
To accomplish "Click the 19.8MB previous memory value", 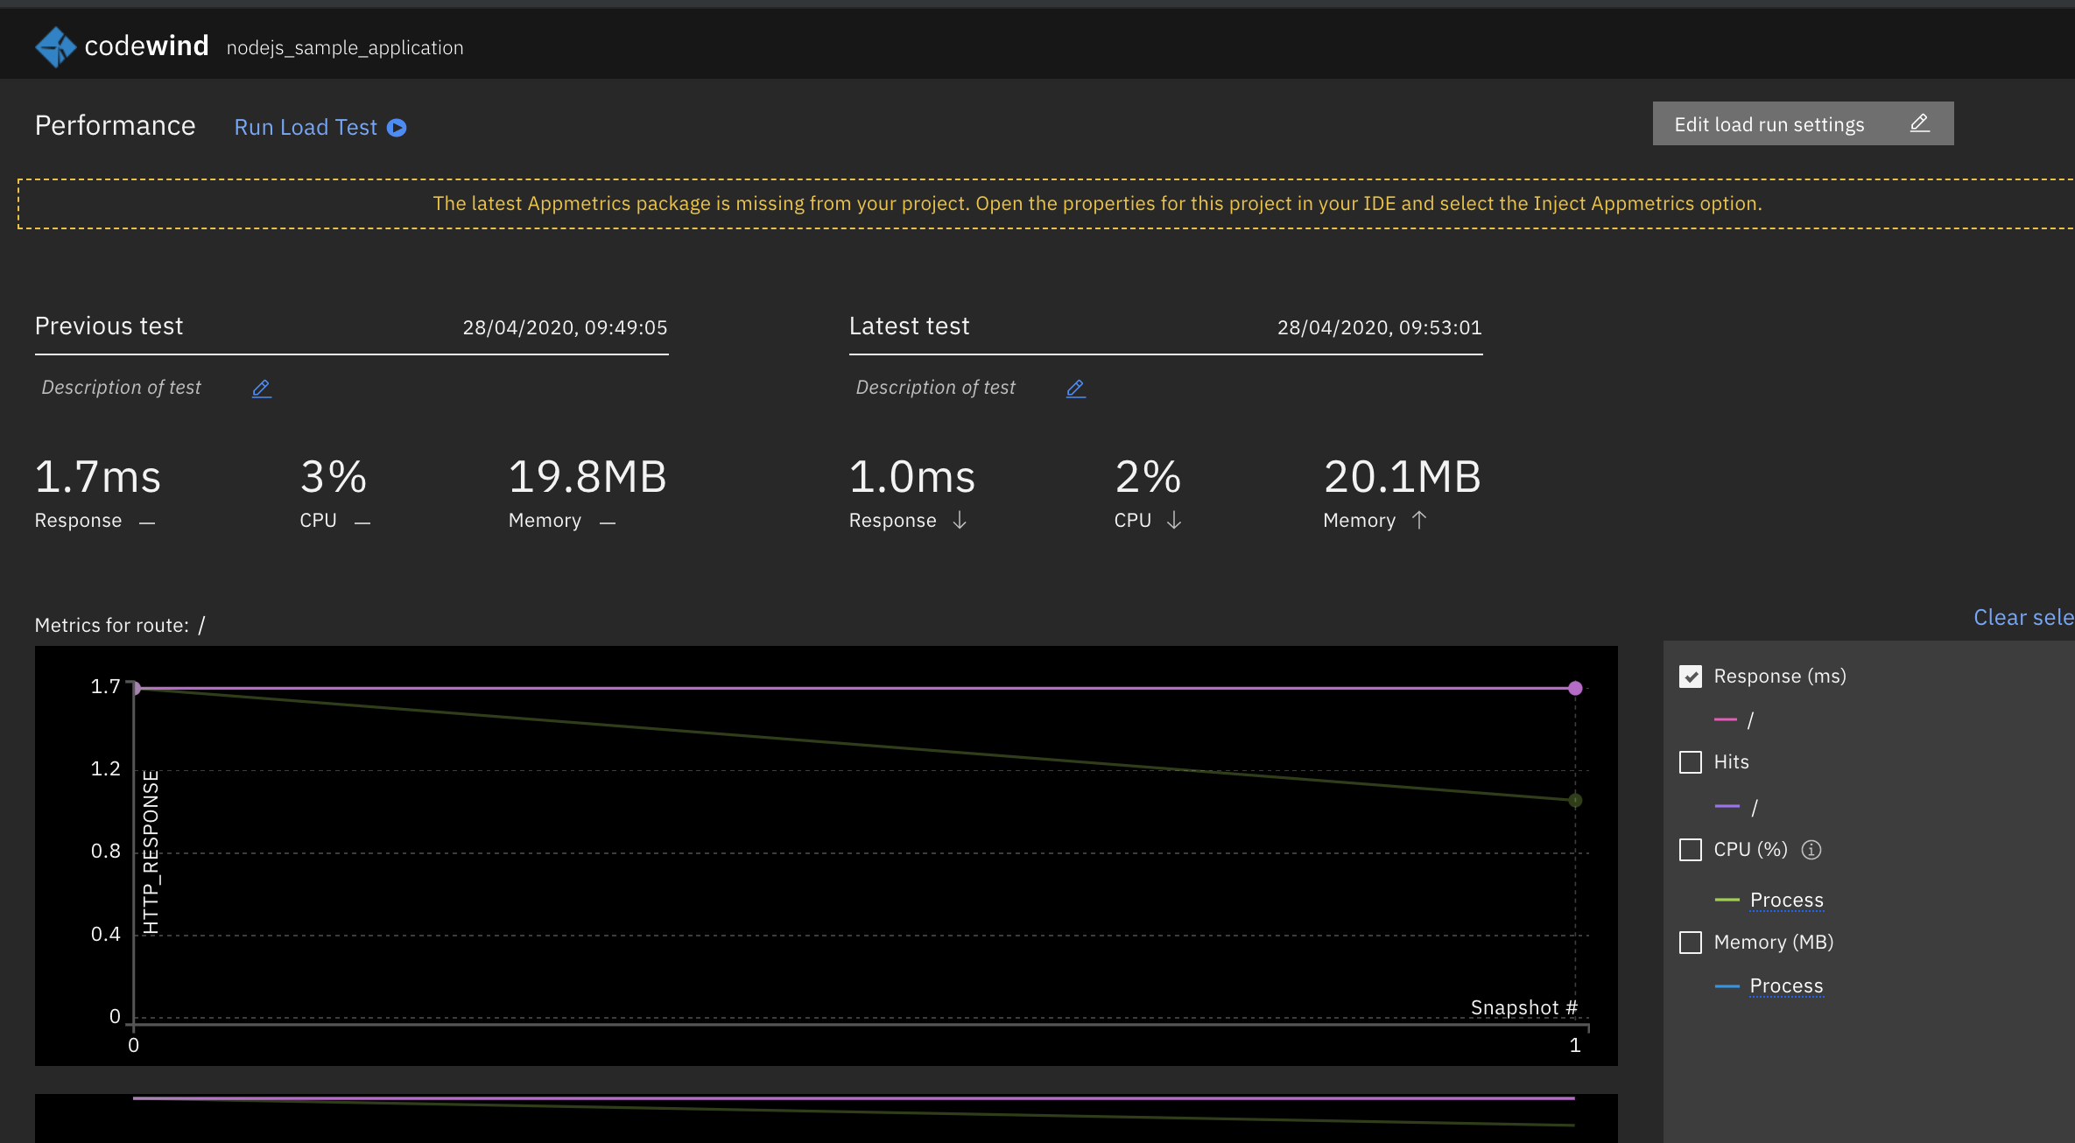I will click(587, 478).
